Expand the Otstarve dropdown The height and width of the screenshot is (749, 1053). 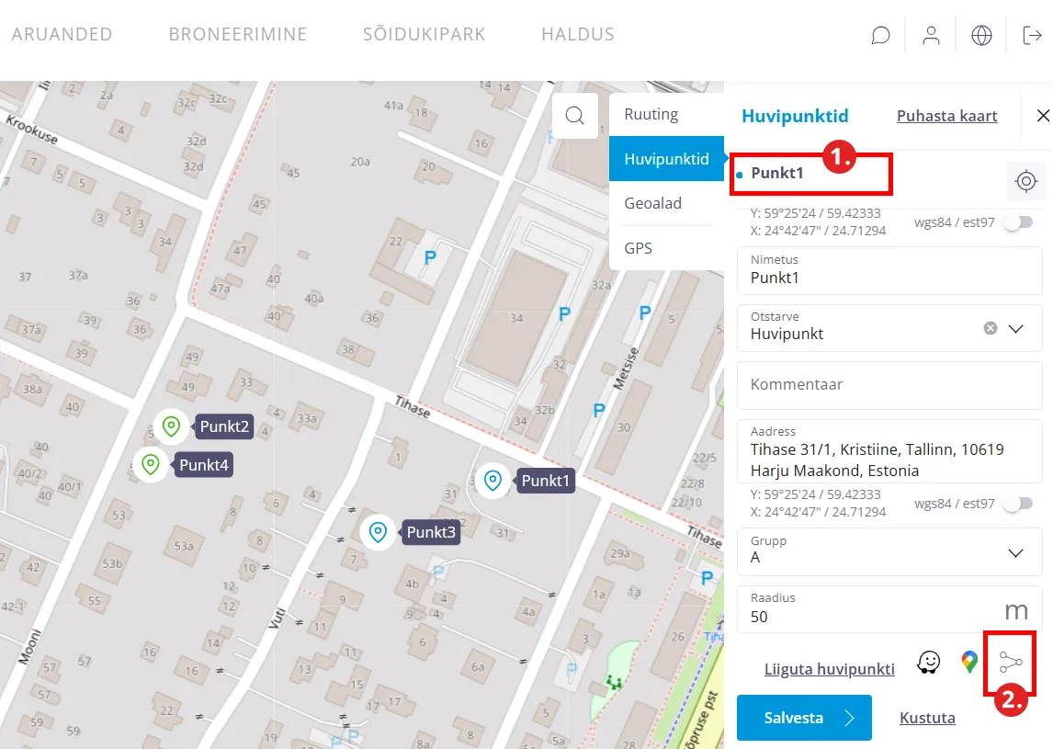pos(1015,328)
